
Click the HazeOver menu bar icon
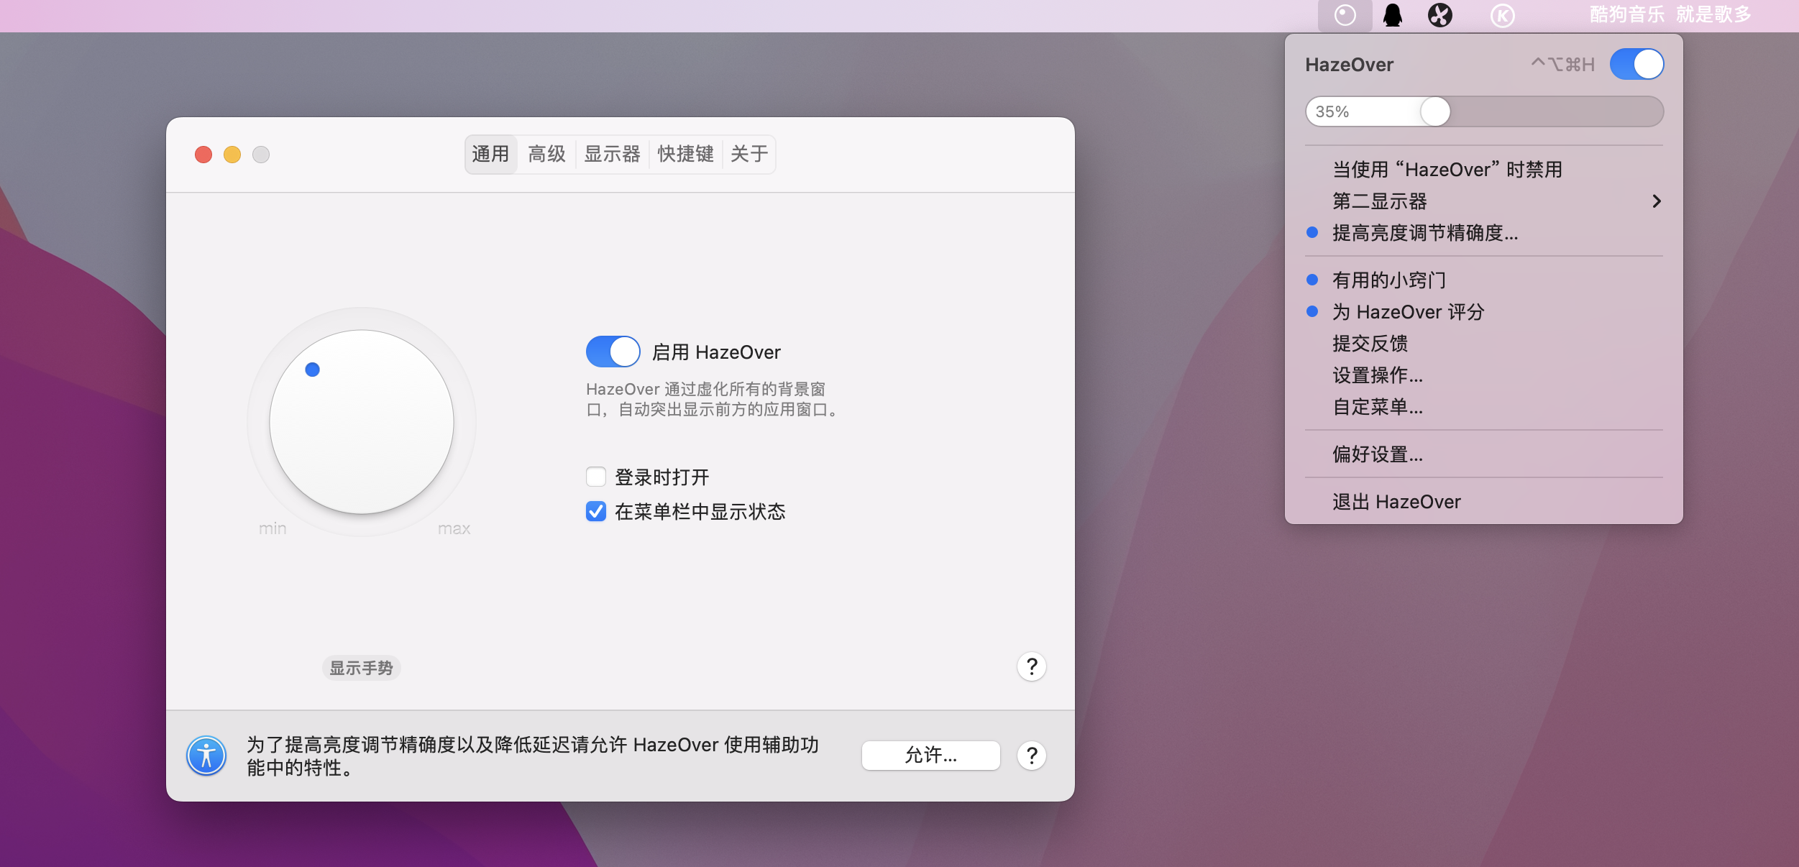pos(1345,15)
